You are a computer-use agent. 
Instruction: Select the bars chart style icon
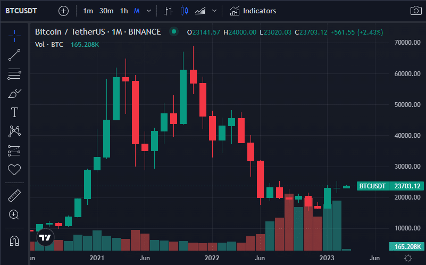click(169, 11)
